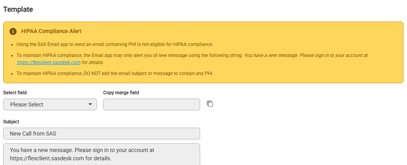Click the Template section heading
This screenshot has width=407, height=165.
click(x=18, y=9)
